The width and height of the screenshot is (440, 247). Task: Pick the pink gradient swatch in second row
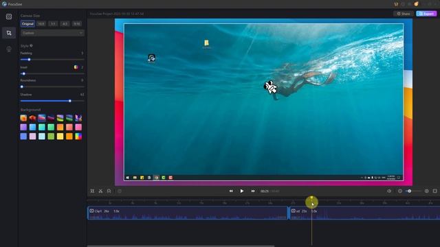coord(78,127)
